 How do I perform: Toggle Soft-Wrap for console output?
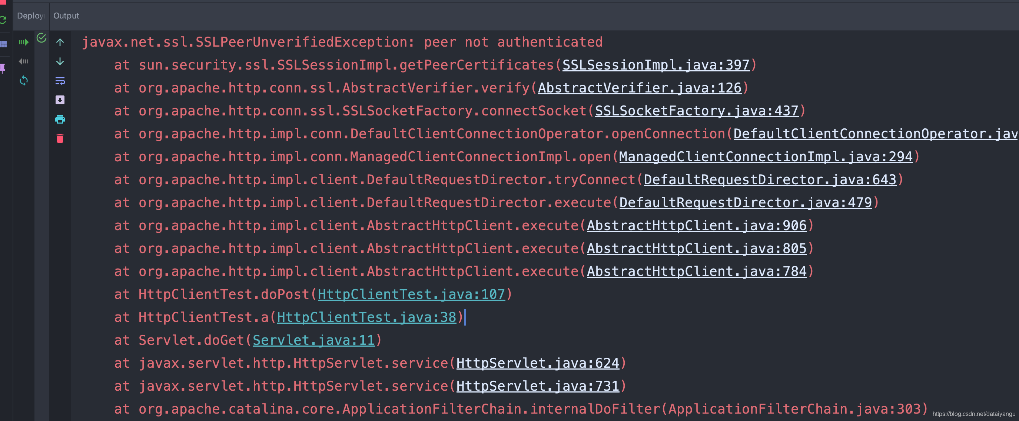pos(60,81)
